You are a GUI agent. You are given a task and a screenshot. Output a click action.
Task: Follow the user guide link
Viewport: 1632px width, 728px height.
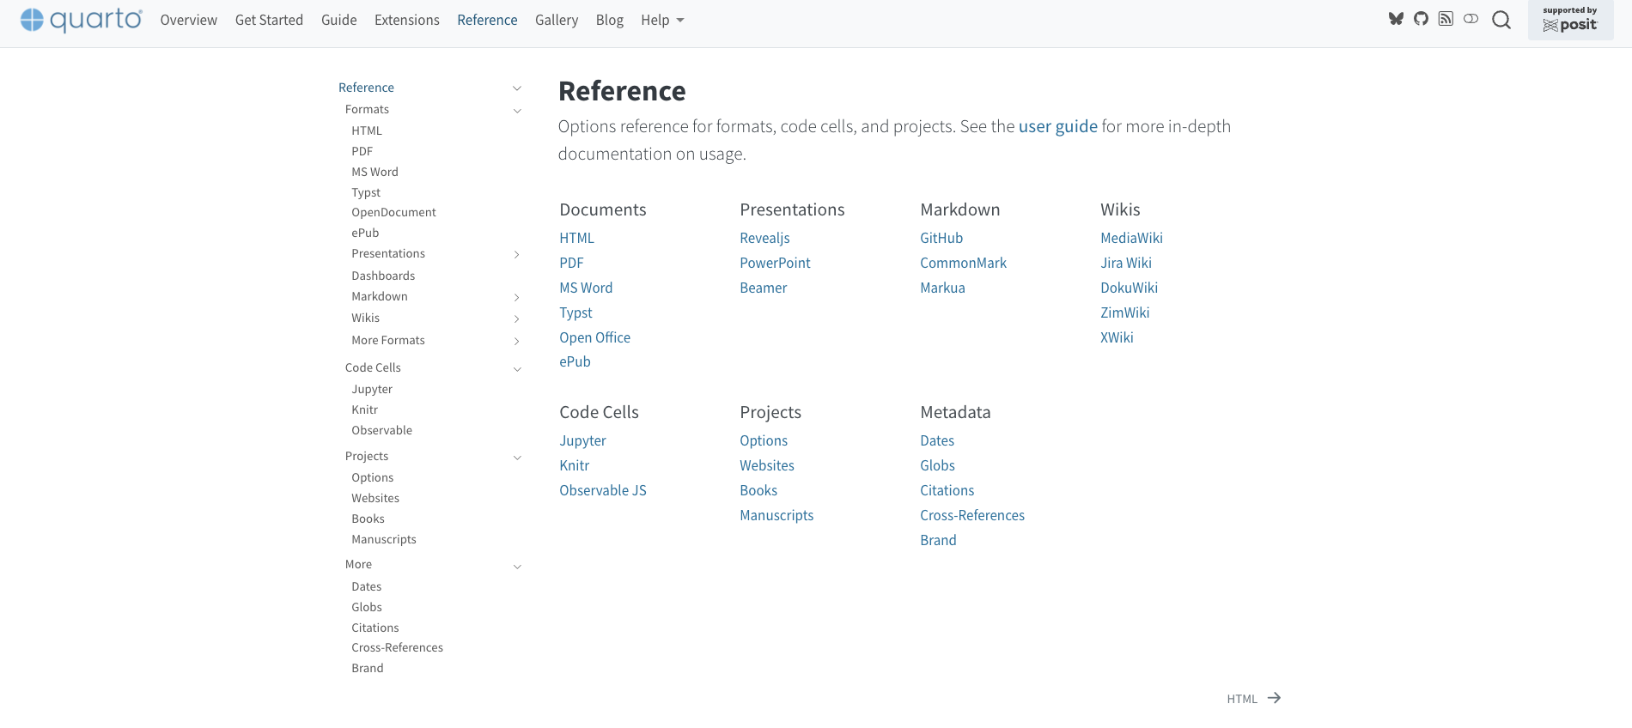point(1057,126)
